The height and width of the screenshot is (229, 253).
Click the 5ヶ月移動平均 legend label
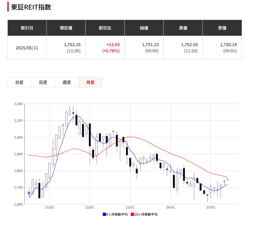[117, 214]
